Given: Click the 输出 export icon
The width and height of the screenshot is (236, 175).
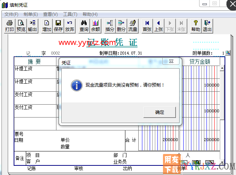Looking at the screenshot, I should click(x=32, y=26).
